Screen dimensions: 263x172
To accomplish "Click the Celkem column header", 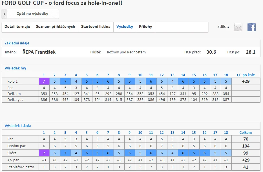I will [246, 133].
